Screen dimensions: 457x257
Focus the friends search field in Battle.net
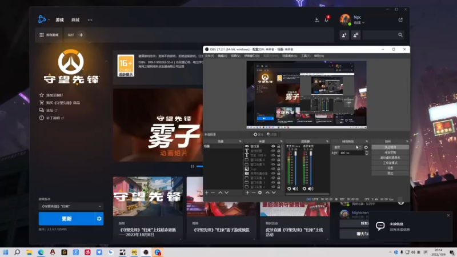pyautogui.click(x=383, y=35)
